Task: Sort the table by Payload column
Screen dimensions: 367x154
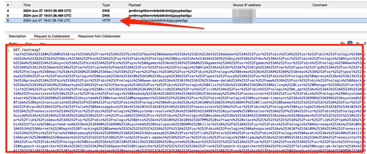Action: [x=180, y=5]
